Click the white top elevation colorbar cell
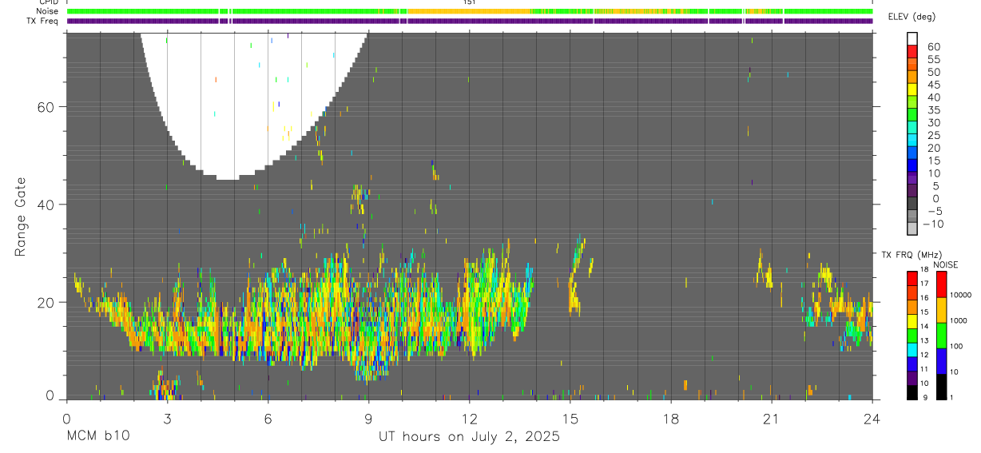Viewport: 981px width, 453px height. coord(912,39)
